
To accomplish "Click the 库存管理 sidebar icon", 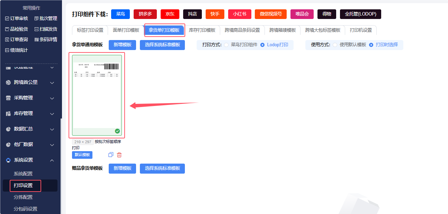I will (x=8, y=114).
